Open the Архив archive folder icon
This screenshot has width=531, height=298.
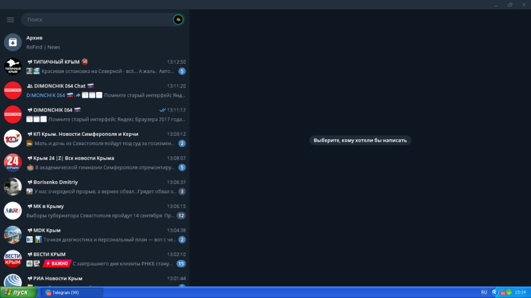[x=13, y=42]
